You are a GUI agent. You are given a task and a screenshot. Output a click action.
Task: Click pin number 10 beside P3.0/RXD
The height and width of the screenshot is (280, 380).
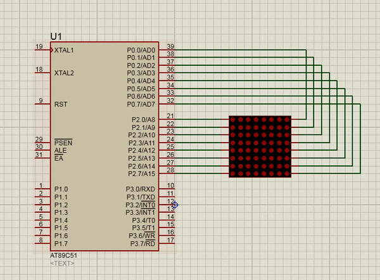coord(170,186)
